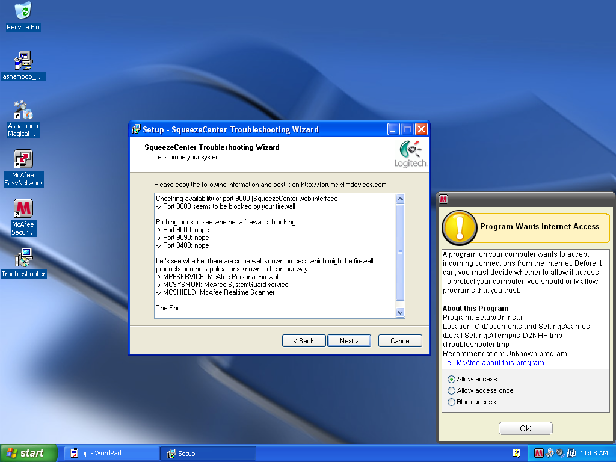Select the Allow access radio button
616x462 pixels.
[x=452, y=380]
